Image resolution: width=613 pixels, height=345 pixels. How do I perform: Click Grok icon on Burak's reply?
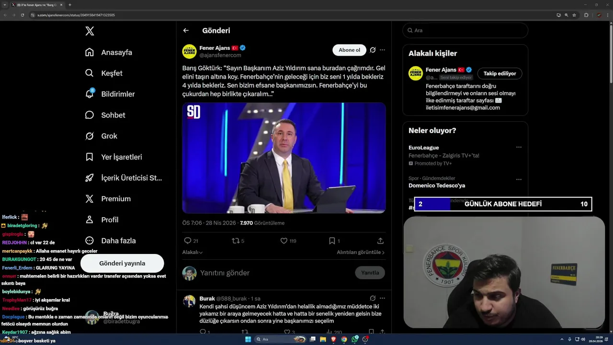[x=373, y=298]
